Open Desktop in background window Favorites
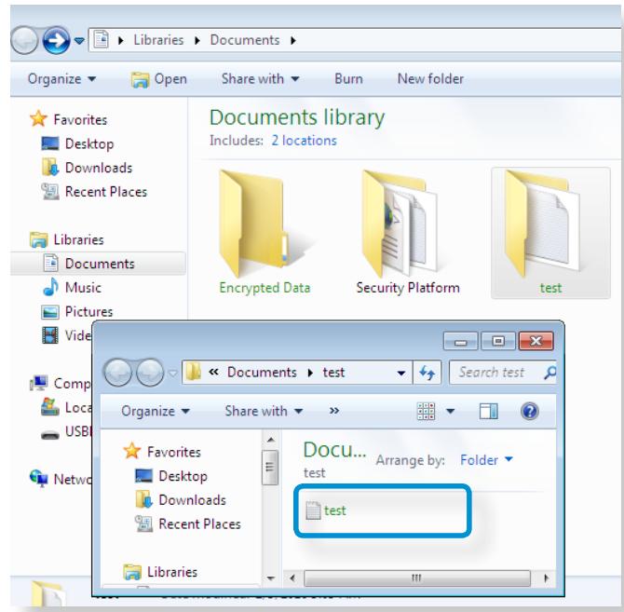The height and width of the screenshot is (612, 624). [77, 143]
